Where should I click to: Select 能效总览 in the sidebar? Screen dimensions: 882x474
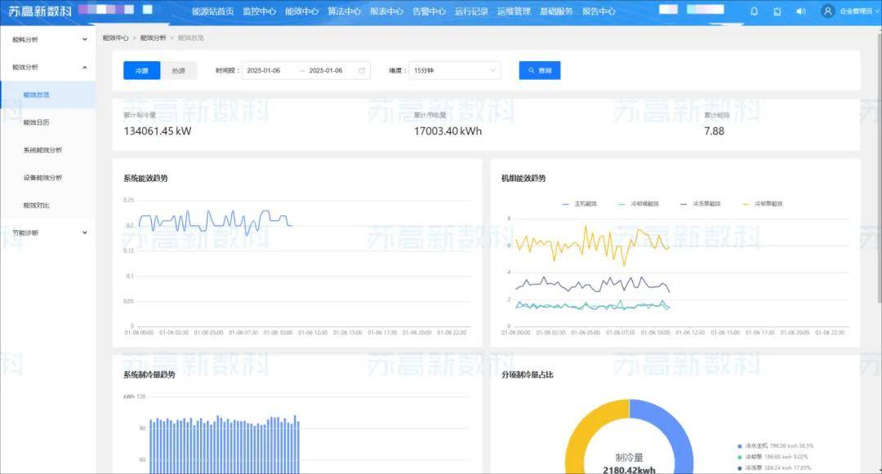coord(48,95)
